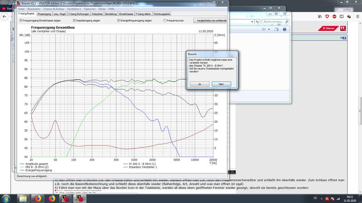Click the Vergleichskurven einblenden button
362x203 pixels.
click(x=210, y=20)
